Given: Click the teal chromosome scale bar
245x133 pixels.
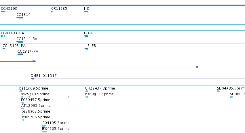Looking at the screenshot, I should pyautogui.click(x=123, y=5).
